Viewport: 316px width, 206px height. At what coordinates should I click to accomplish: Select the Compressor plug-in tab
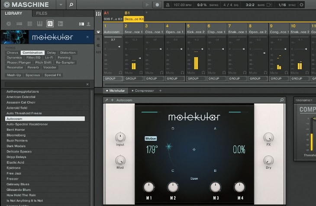click(143, 91)
